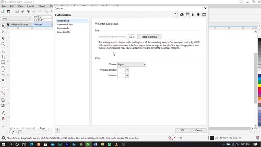The width and height of the screenshot is (261, 147).
Task: Open the Theme dropdown showing Light
Action: click(132, 65)
